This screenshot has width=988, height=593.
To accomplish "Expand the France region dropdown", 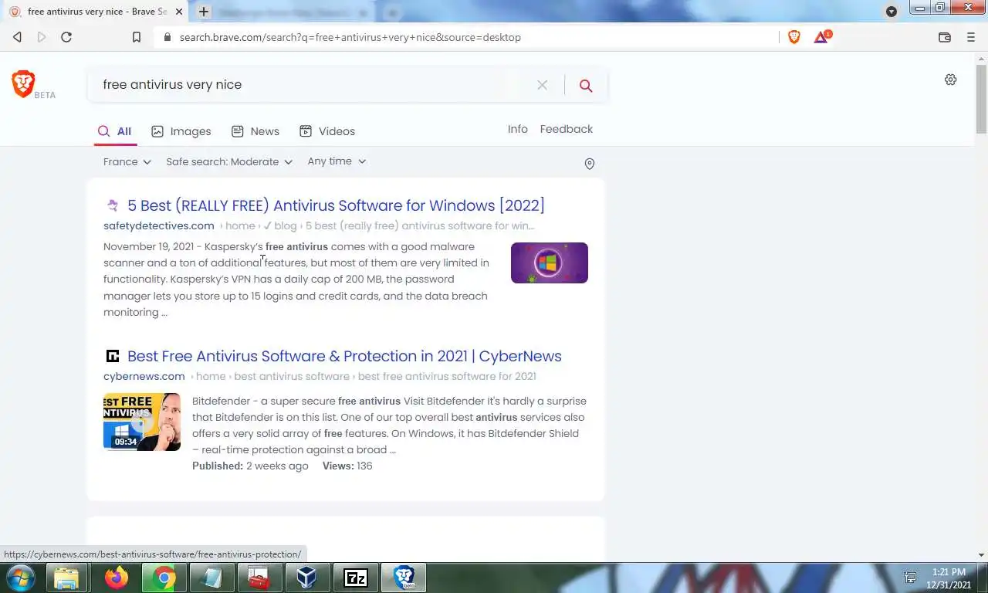I will click(127, 161).
